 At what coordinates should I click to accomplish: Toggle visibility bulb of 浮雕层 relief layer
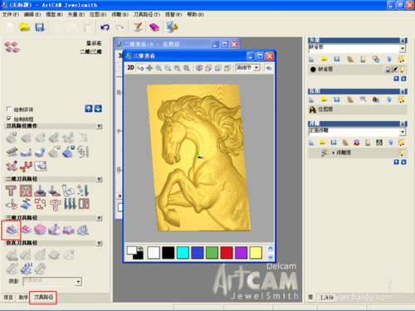coord(402,153)
